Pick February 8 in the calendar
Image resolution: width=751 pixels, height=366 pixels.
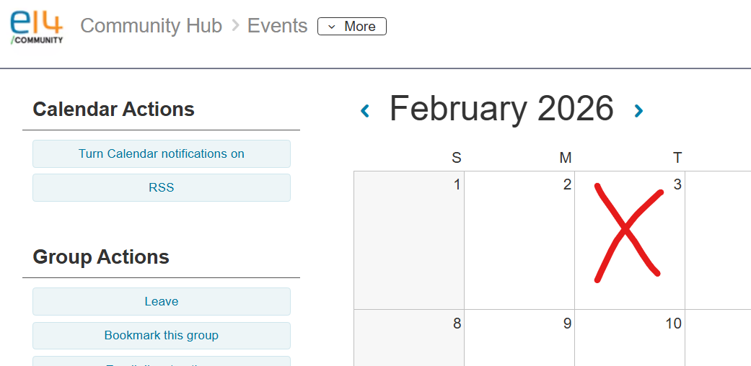(x=409, y=339)
